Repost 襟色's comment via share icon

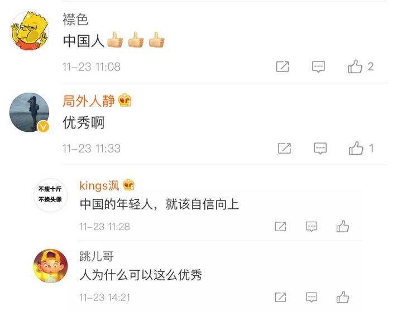[282, 66]
